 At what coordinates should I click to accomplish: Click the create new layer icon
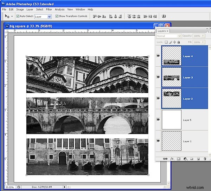coord(198,159)
